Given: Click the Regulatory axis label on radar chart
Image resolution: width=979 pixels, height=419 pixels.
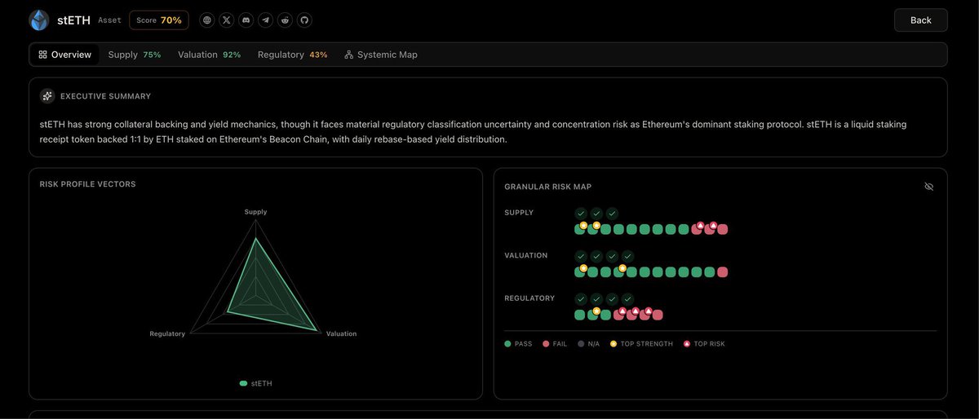Looking at the screenshot, I should (x=167, y=334).
